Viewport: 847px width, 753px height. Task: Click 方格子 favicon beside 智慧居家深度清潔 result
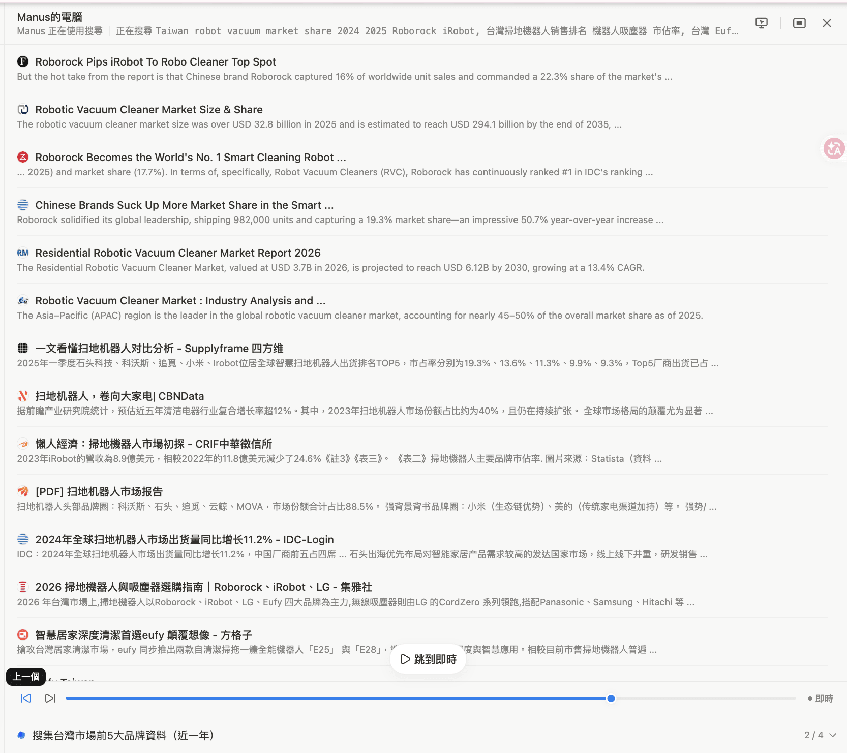[x=23, y=635]
